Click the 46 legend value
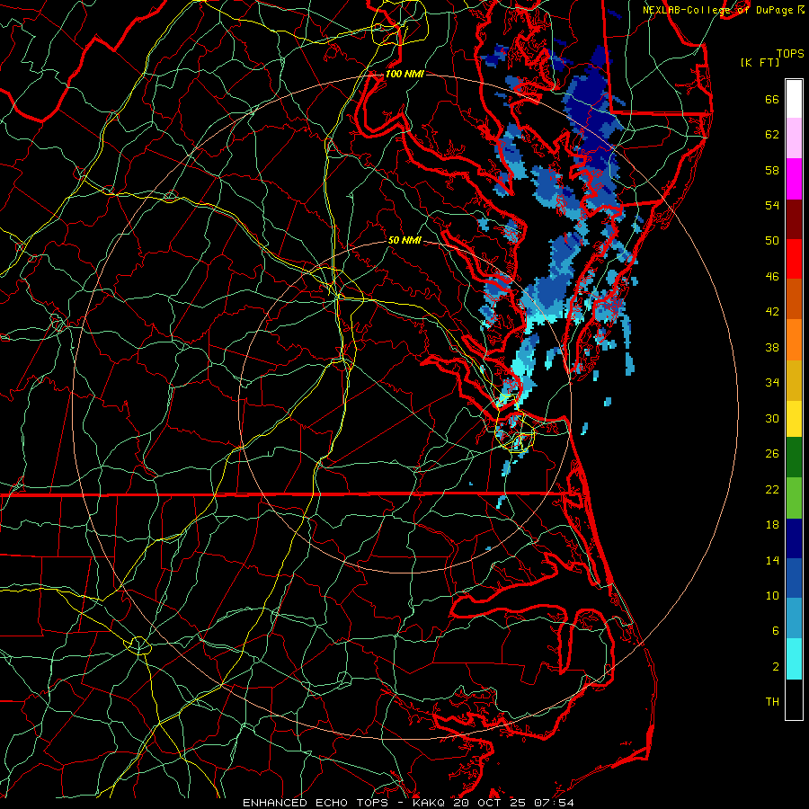Image resolution: width=809 pixels, height=809 pixels. (772, 277)
